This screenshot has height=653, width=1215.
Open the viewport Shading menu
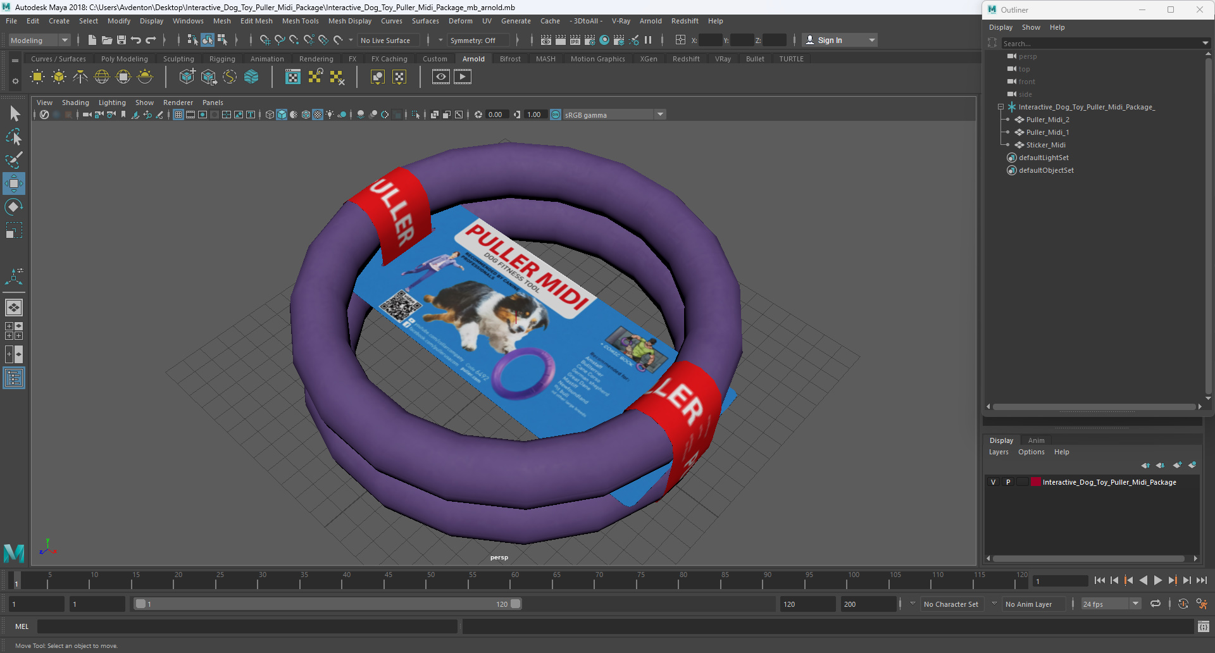[x=75, y=103]
